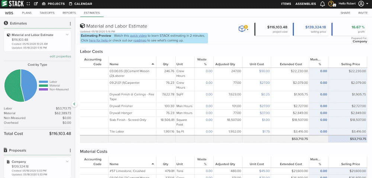
Task: Open the notifications bell
Action: pos(322,4)
